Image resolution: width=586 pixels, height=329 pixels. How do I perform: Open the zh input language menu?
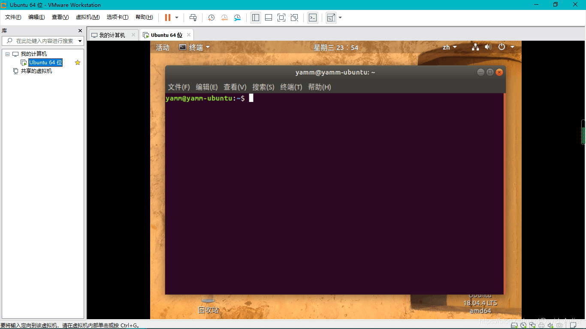[x=450, y=48]
